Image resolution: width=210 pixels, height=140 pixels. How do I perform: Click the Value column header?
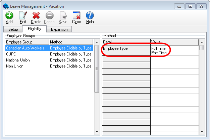tap(174, 42)
